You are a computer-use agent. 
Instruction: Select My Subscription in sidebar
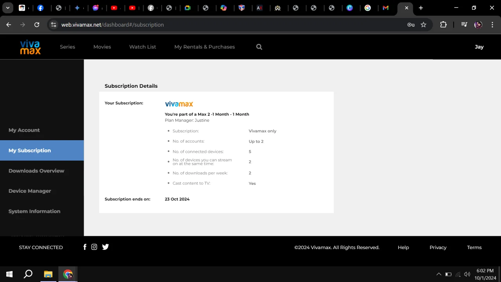pyautogui.click(x=42, y=150)
